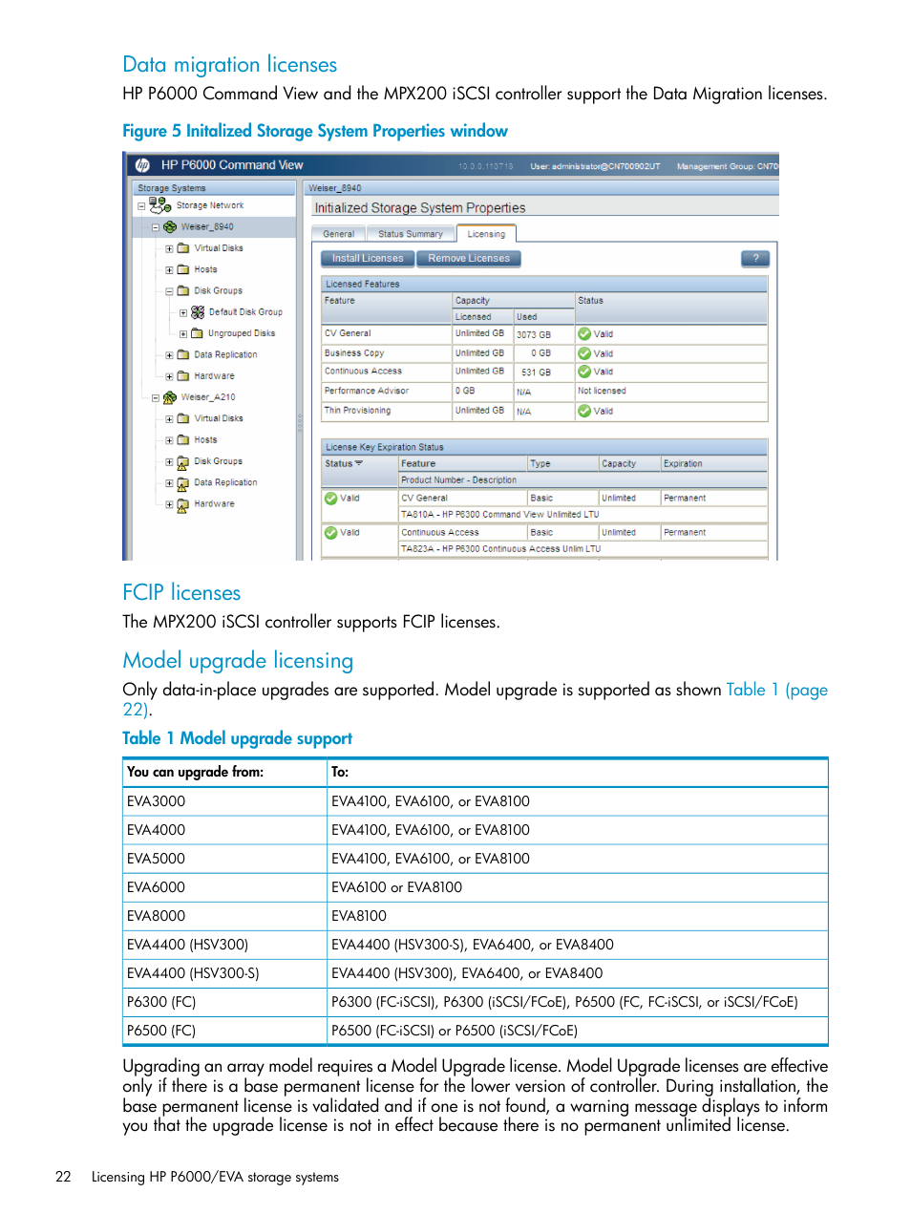
Task: Click the Default Disk Group icon
Action: (198, 312)
